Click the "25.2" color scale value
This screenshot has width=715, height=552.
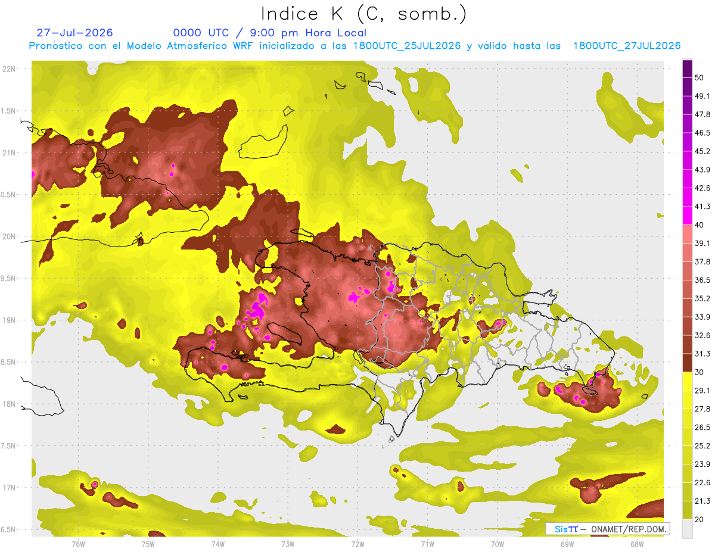pos(702,446)
